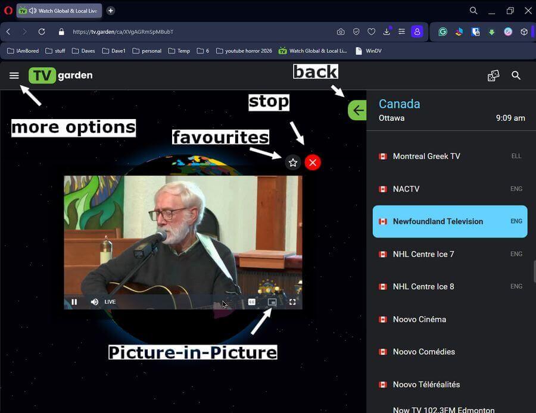This screenshot has height=413, width=536.
Task: Enter fullscreen mode on the video player
Action: tap(292, 302)
